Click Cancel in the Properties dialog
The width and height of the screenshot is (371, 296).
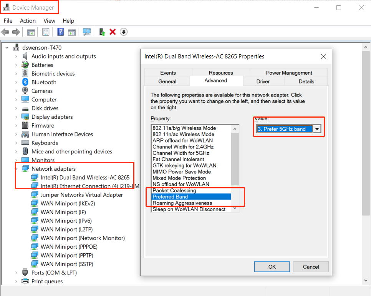click(311, 267)
